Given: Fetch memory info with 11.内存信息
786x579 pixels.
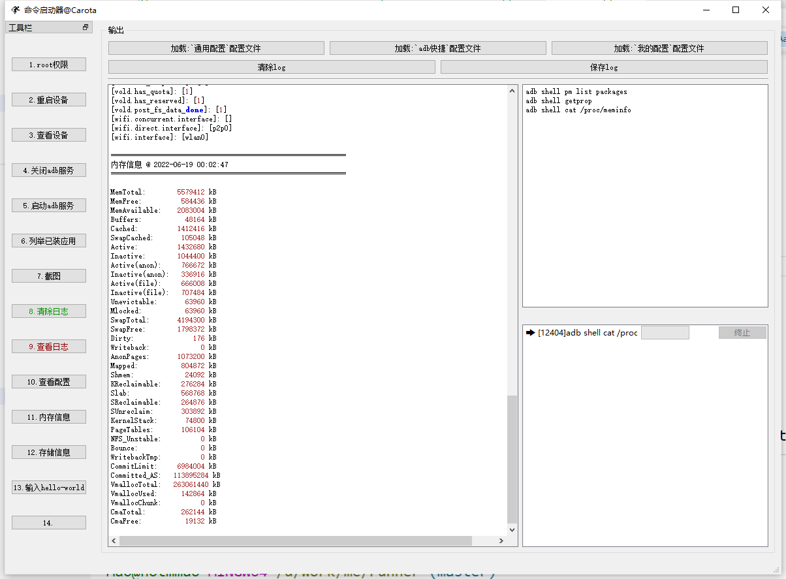Looking at the screenshot, I should click(x=48, y=416).
